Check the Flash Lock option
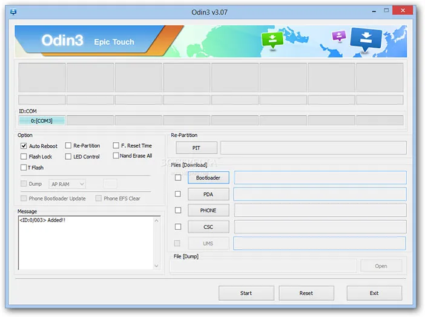425x317 pixels. tap(24, 157)
